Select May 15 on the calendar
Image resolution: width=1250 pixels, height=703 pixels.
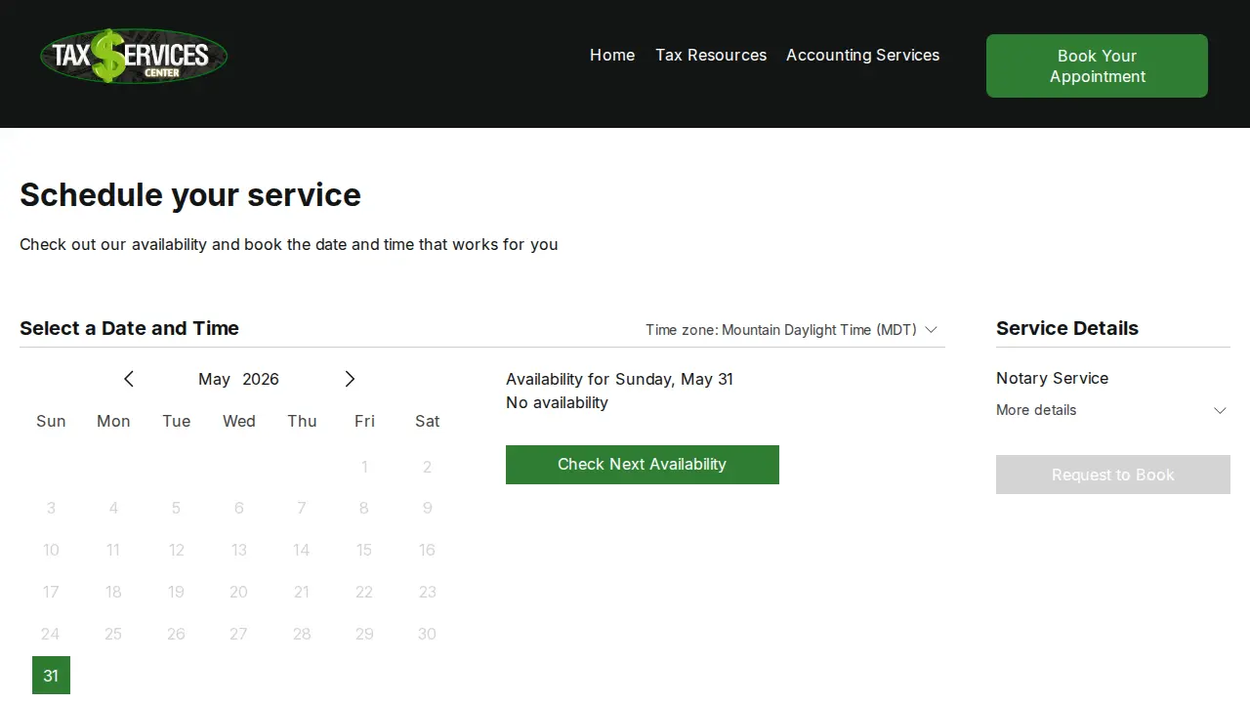364,550
